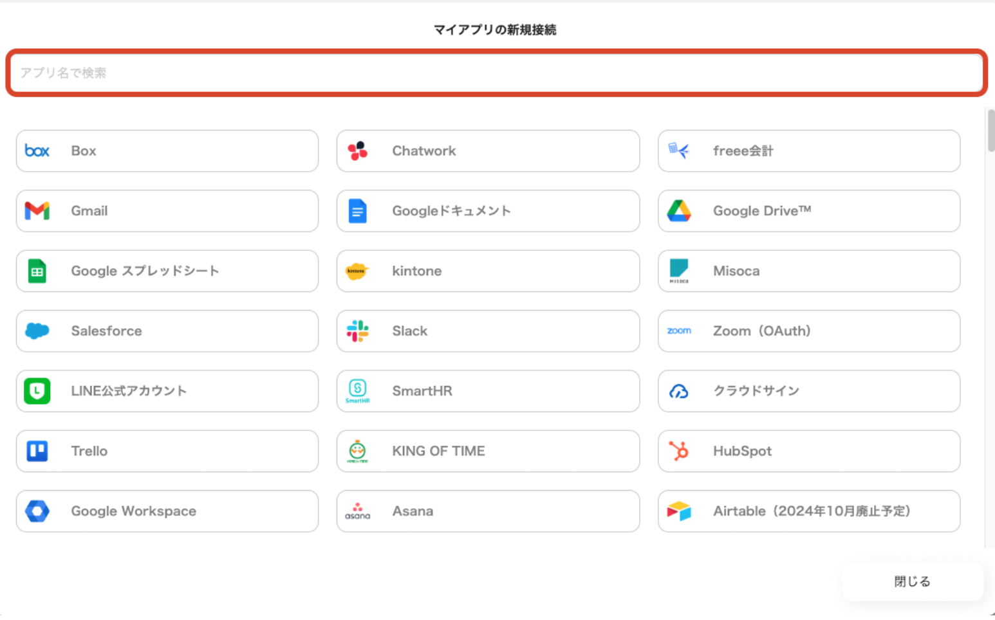Image resolution: width=995 pixels, height=620 pixels.
Task: Choose the Slack app label
Action: [410, 331]
